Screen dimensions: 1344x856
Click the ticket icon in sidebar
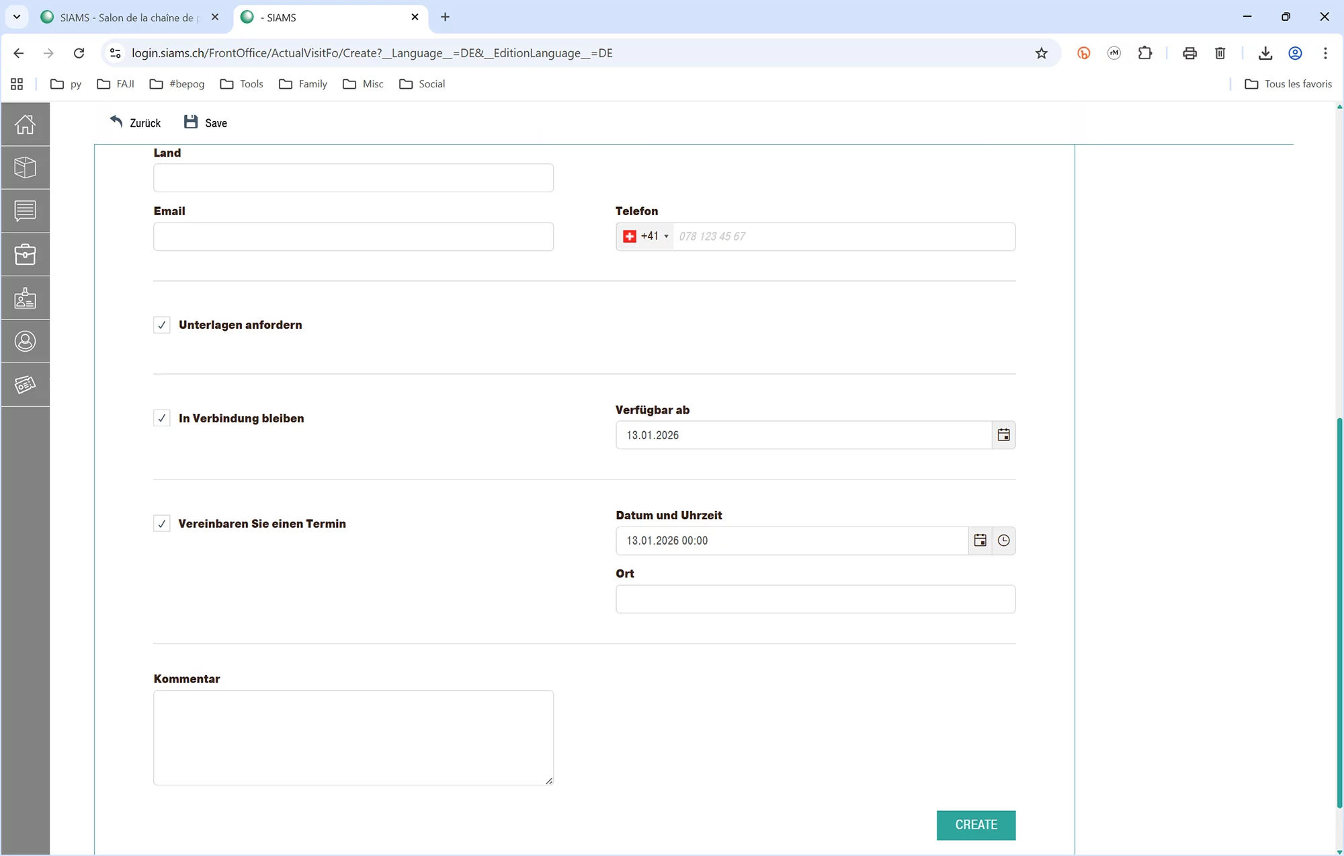click(x=25, y=384)
